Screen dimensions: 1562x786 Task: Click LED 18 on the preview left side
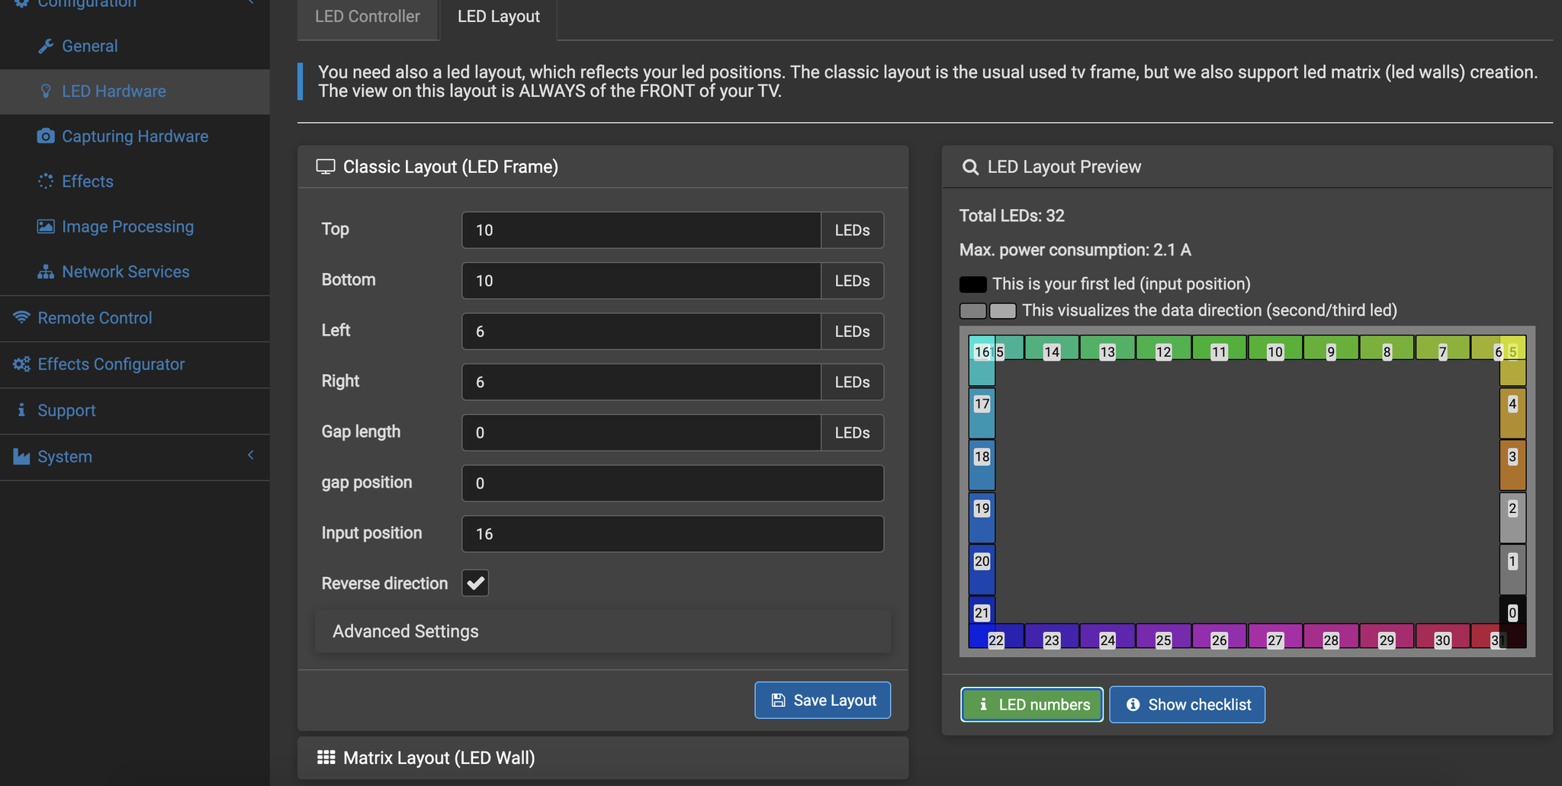pyautogui.click(x=982, y=464)
